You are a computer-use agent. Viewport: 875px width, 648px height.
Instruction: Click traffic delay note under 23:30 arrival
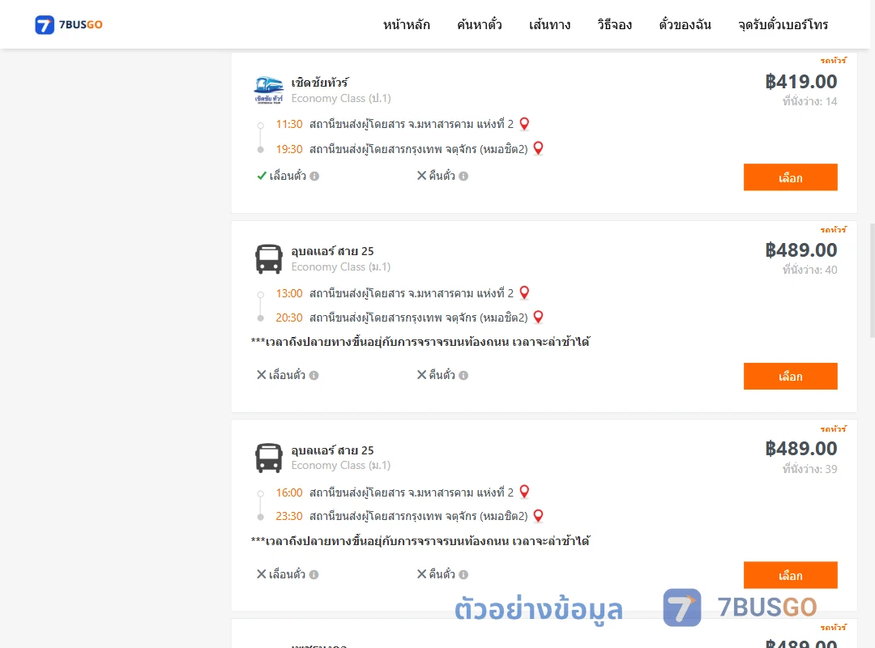click(420, 541)
